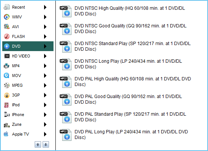The width and height of the screenshot is (208, 151).
Task: Click MPG2 icon for DVD PAL Good Quality
Action: coord(66,100)
